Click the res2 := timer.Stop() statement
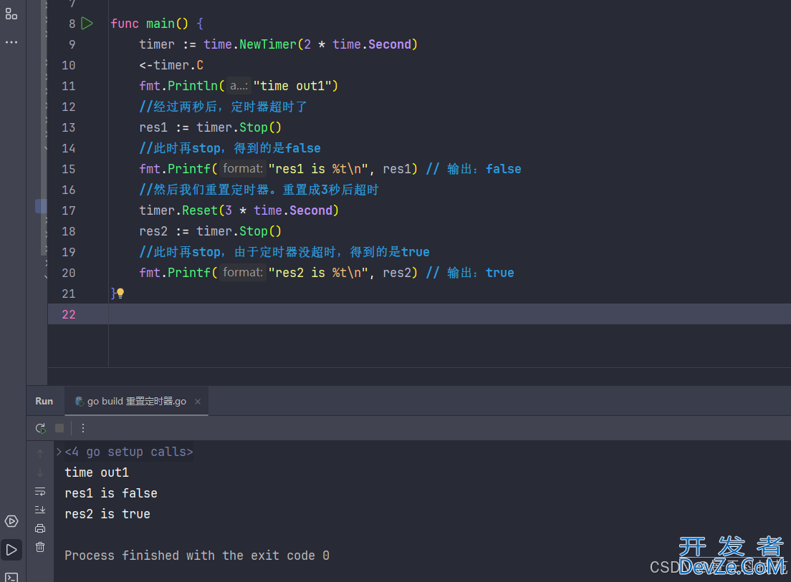 pos(211,231)
